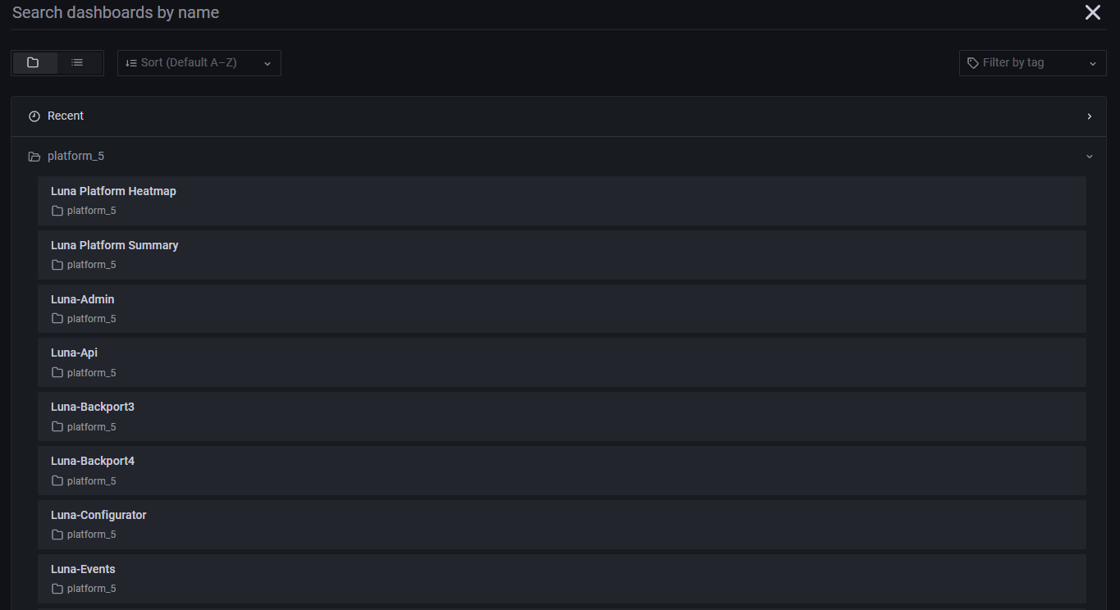Click folder icon under Luna-Configurator
This screenshot has width=1120, height=610.
(57, 535)
